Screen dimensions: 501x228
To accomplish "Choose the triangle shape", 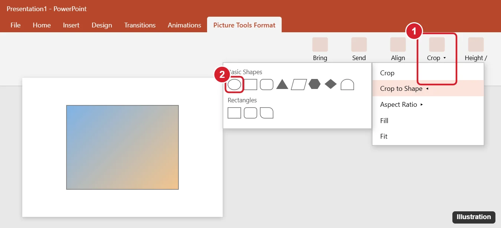I will [x=282, y=85].
